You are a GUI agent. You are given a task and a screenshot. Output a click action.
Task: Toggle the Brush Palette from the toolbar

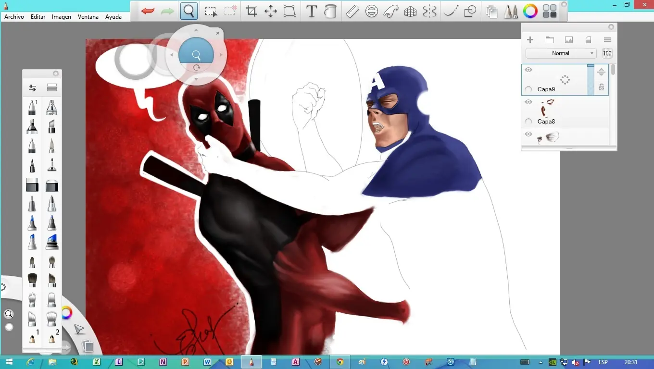pyautogui.click(x=511, y=11)
